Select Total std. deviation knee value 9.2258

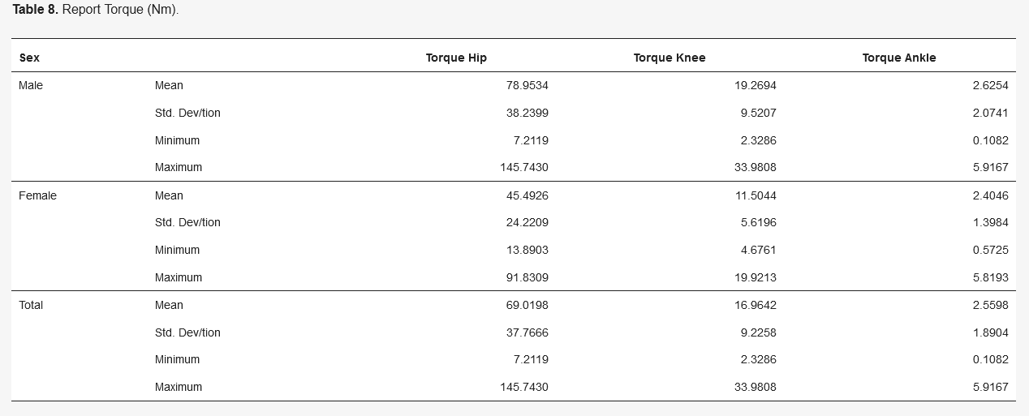[759, 332]
